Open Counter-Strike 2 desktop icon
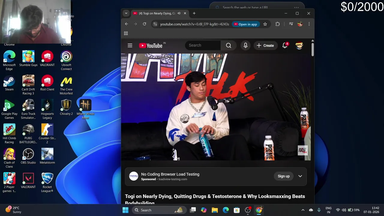 coord(47,134)
